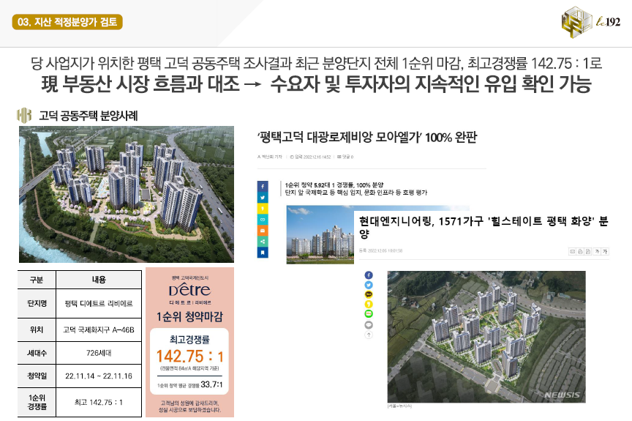Screen dimensions: 632x421
Task: Click the round KakaoTalk share icon
Action: 369,294
